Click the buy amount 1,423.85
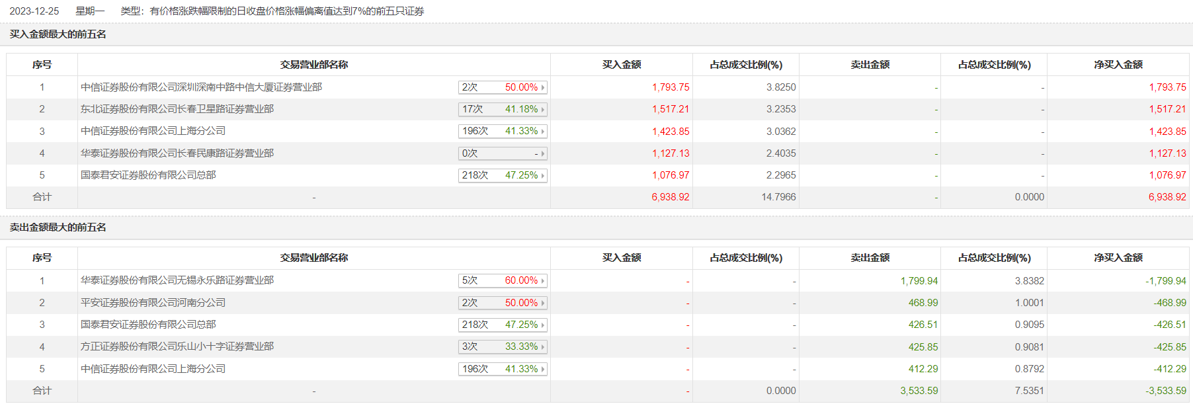 [x=671, y=132]
